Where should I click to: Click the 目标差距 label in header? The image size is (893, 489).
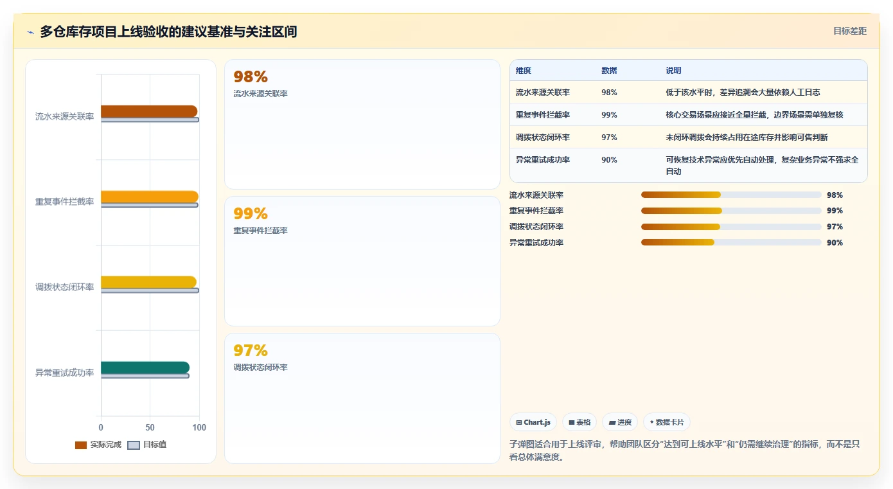click(x=850, y=31)
